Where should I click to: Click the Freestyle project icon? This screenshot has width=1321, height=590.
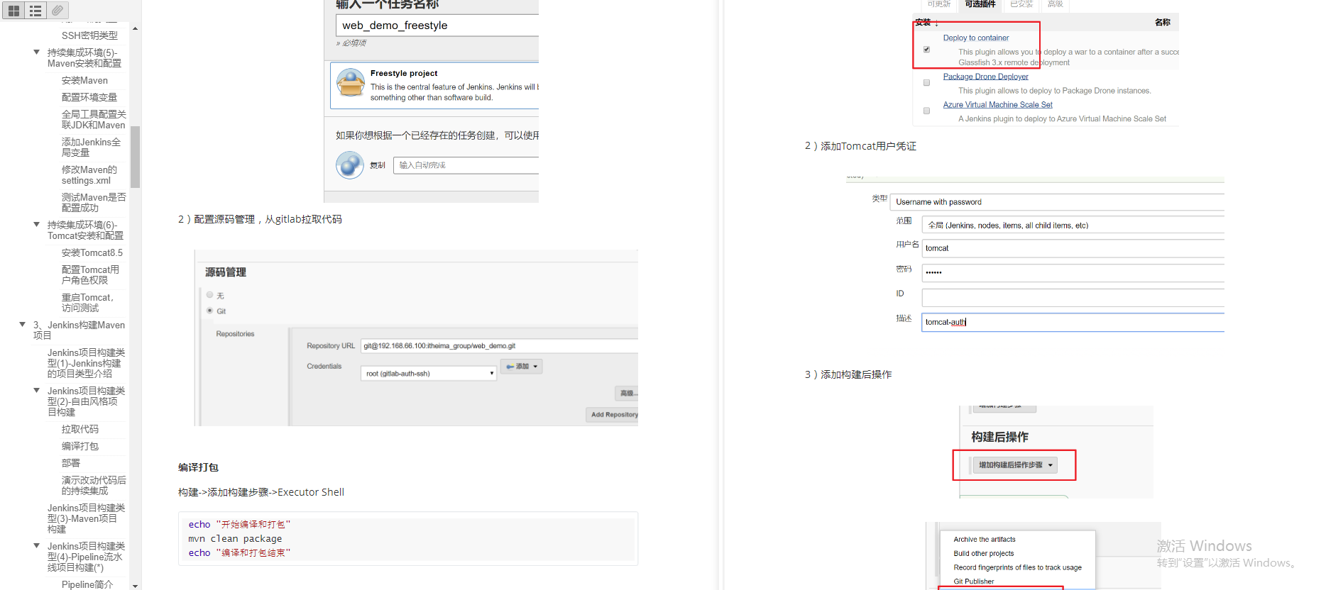coord(351,84)
